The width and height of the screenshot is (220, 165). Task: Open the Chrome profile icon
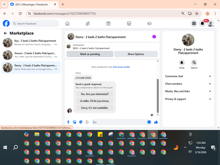pos(207,14)
